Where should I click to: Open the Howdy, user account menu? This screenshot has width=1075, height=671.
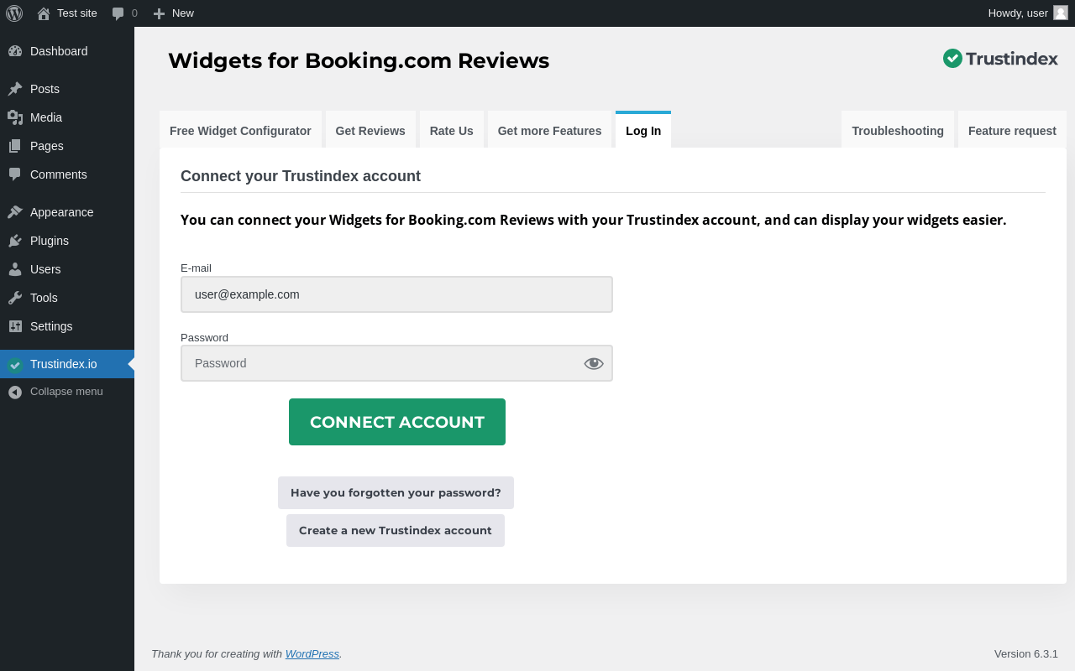[x=1018, y=13]
